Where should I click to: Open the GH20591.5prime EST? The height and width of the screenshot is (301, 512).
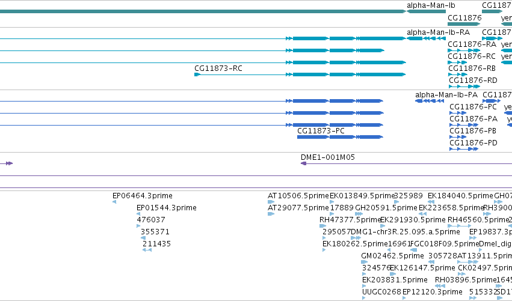[x=357, y=214]
